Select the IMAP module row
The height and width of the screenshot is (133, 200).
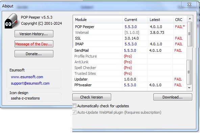(130, 44)
